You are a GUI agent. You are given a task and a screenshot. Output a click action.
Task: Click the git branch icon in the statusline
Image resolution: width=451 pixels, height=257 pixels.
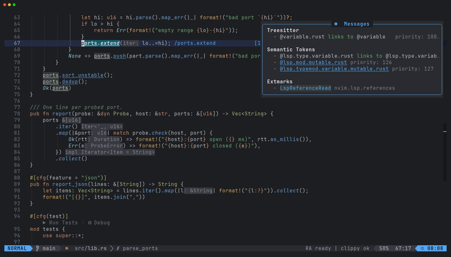[x=38, y=248]
